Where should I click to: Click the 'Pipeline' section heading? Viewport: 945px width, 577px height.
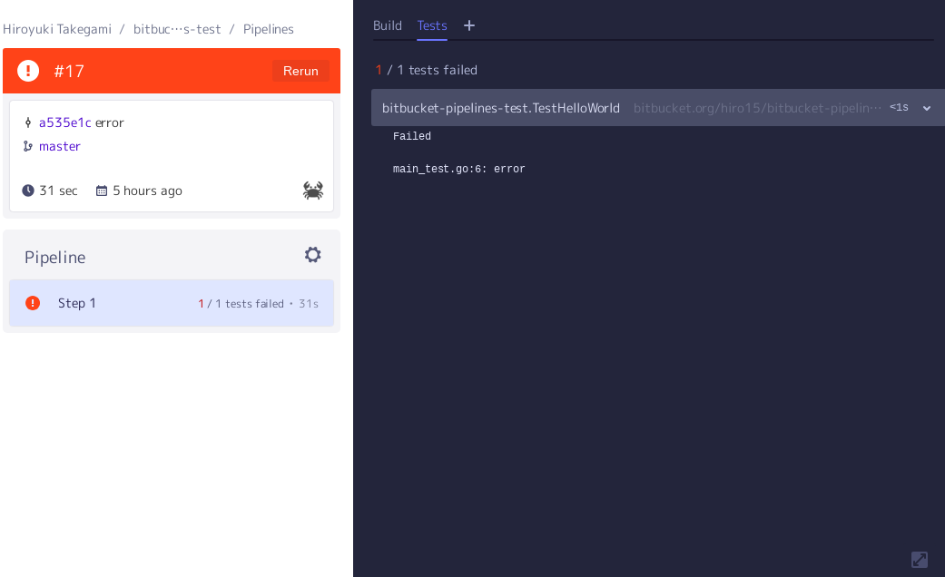[54, 257]
